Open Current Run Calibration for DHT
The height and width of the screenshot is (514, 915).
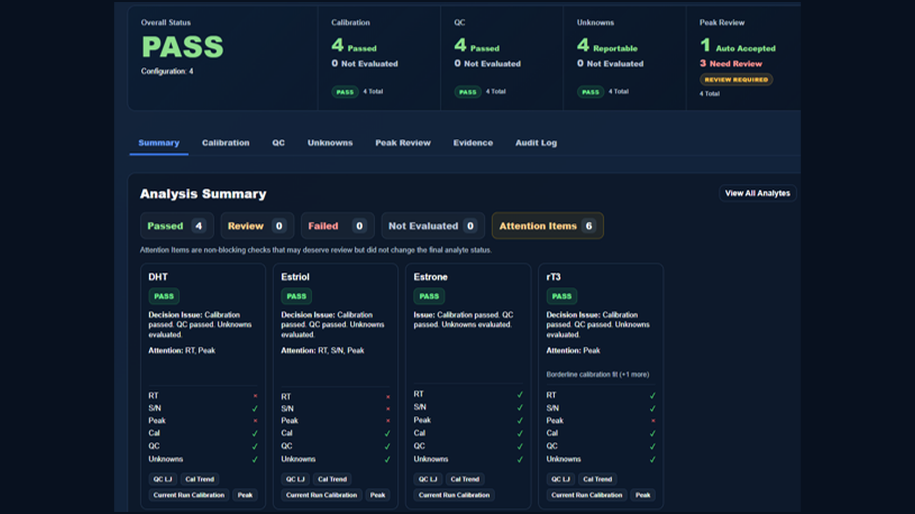click(189, 495)
